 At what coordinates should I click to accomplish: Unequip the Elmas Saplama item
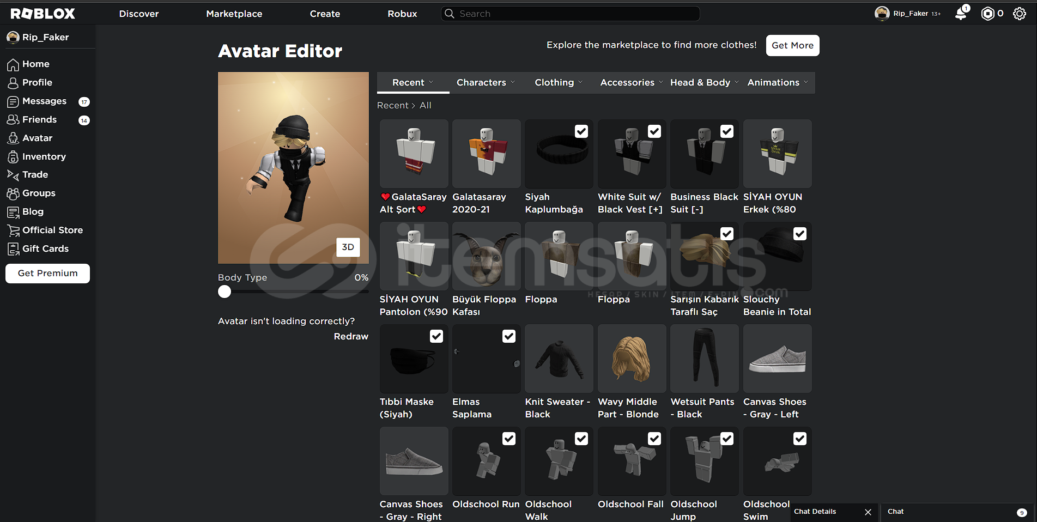[x=509, y=336]
